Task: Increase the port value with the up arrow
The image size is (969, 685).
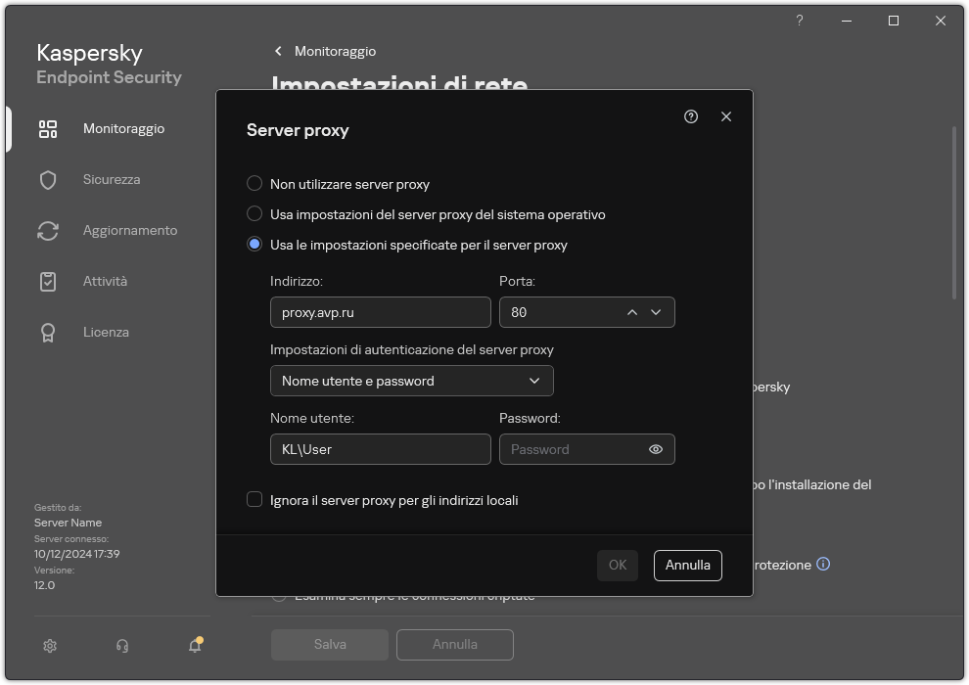Action: (632, 311)
